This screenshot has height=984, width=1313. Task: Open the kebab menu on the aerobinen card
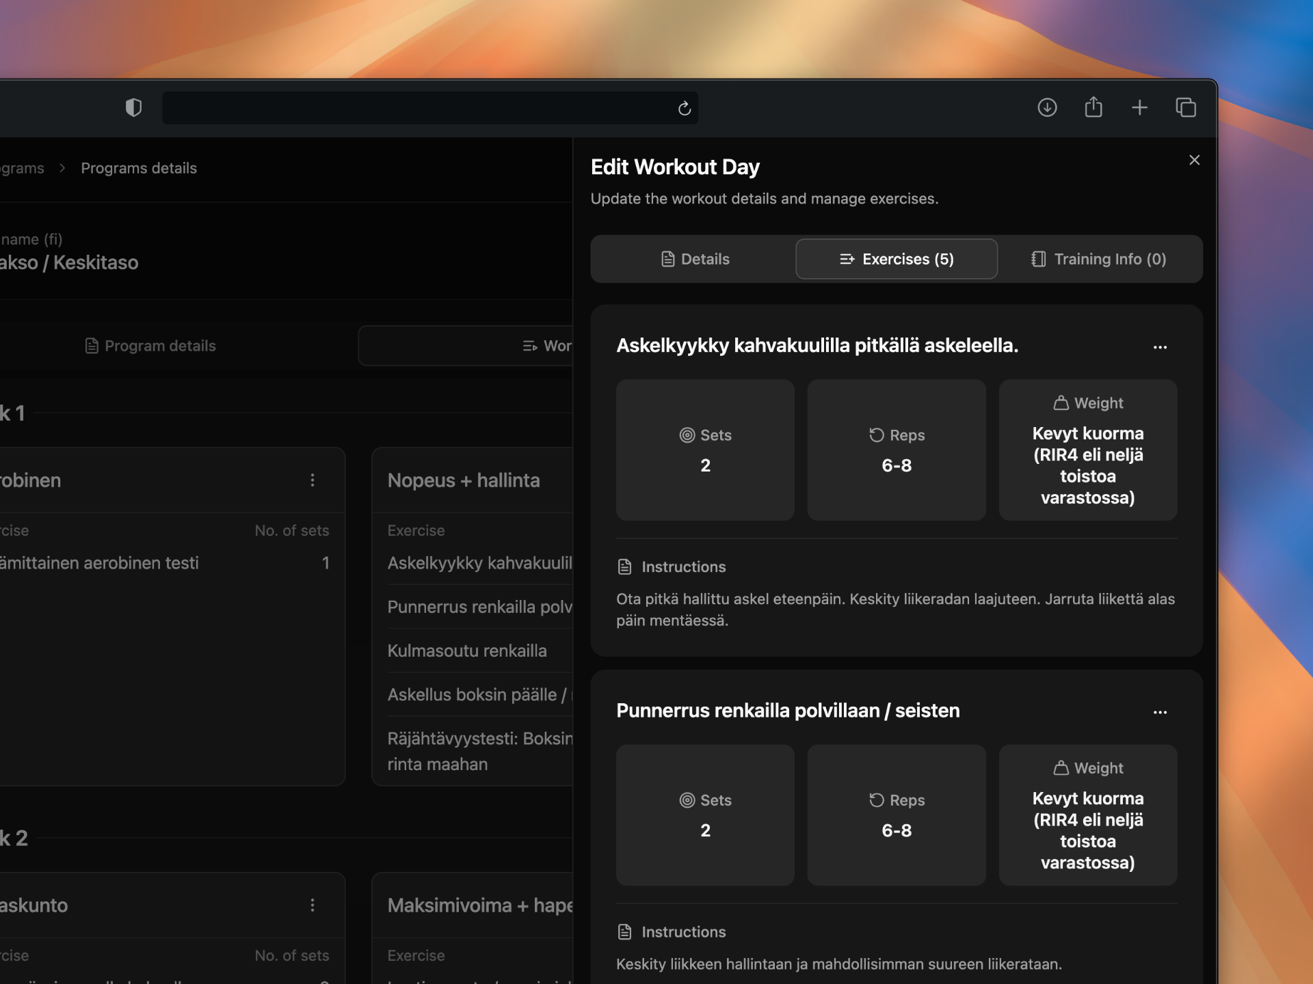click(313, 480)
